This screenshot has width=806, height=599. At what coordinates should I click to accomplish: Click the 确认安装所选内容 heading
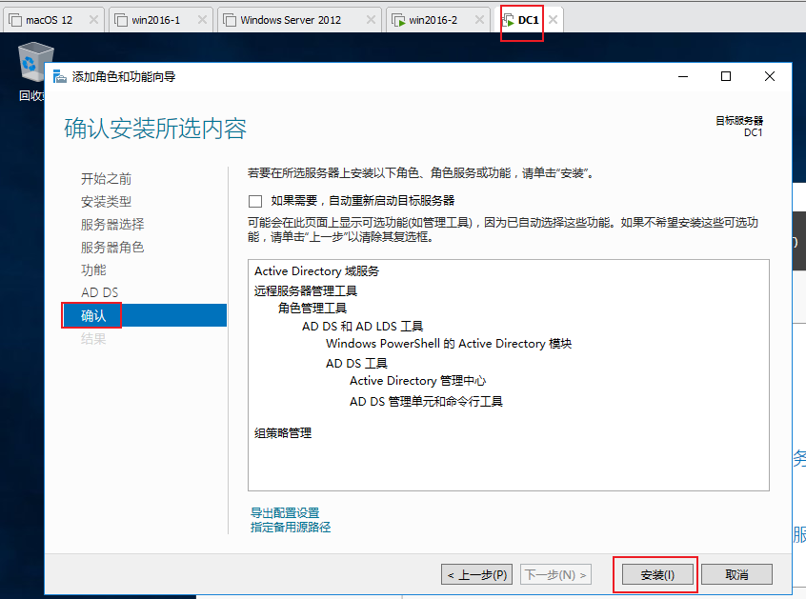coord(155,129)
